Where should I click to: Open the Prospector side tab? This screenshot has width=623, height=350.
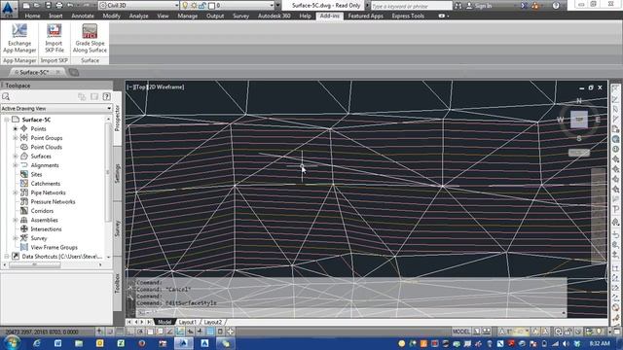[117, 118]
